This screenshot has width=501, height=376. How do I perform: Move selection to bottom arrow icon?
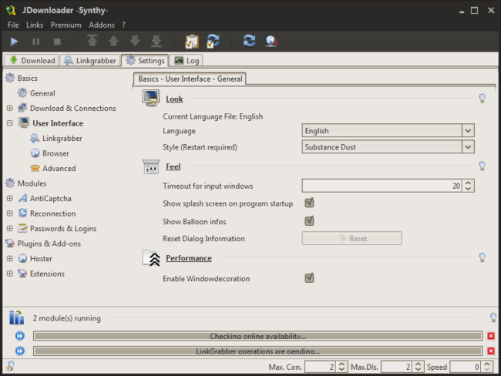pyautogui.click(x=156, y=41)
